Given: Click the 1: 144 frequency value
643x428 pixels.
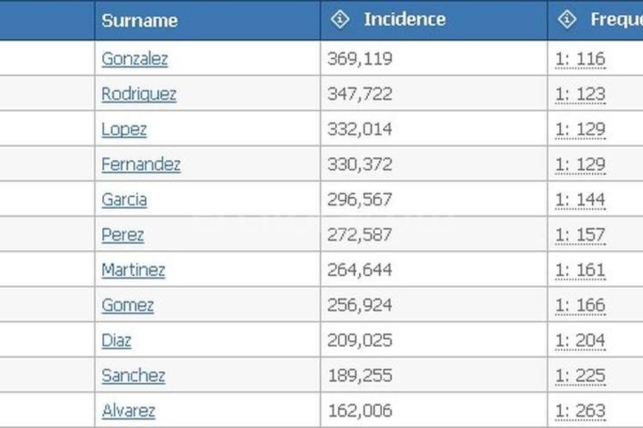Looking at the screenshot, I should tap(580, 200).
